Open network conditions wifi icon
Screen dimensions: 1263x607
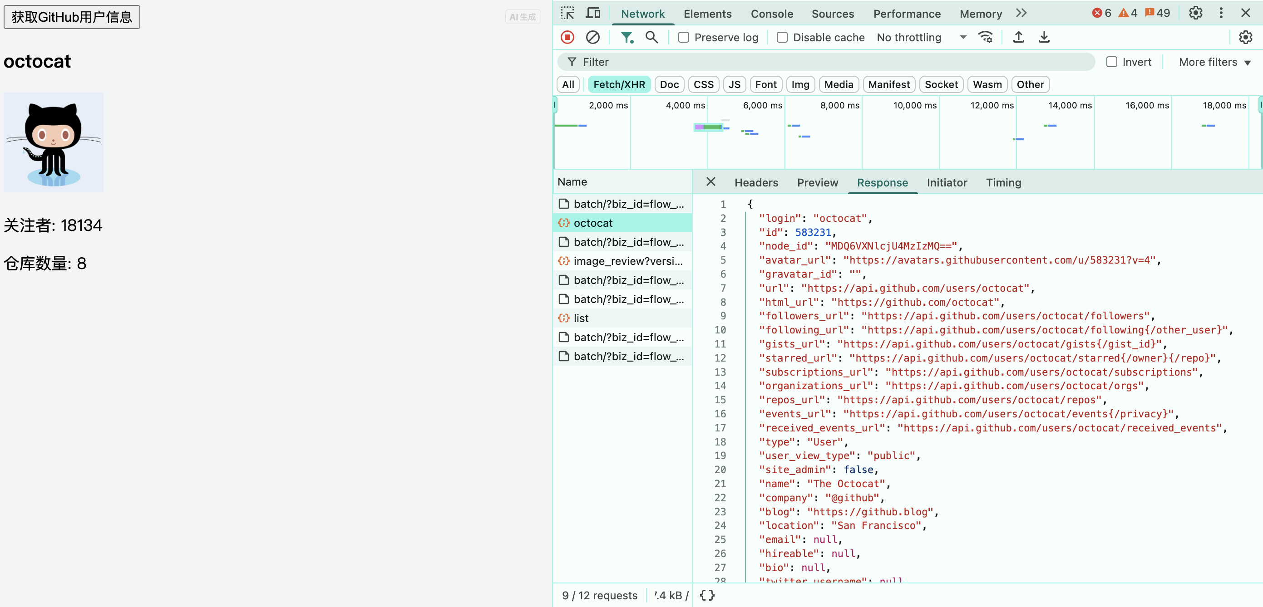[x=985, y=37]
